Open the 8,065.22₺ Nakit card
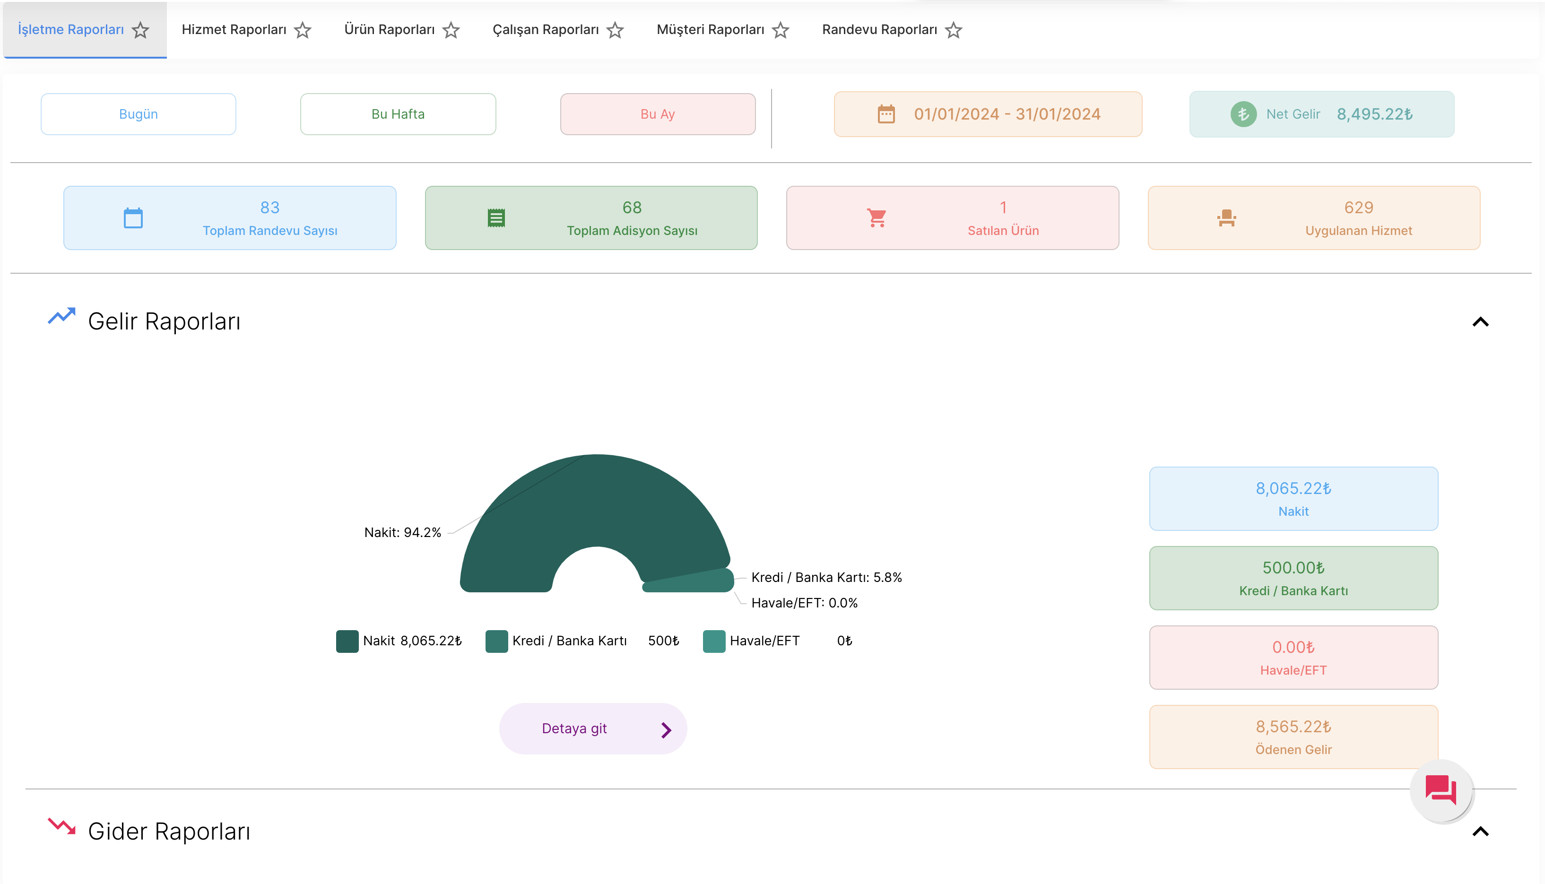Viewport: 1545px width, 884px height. tap(1293, 498)
